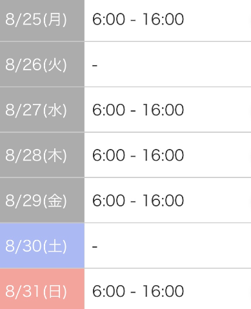Select the 8/27(水) date cell
The width and height of the screenshot is (251, 309).
[x=42, y=110]
